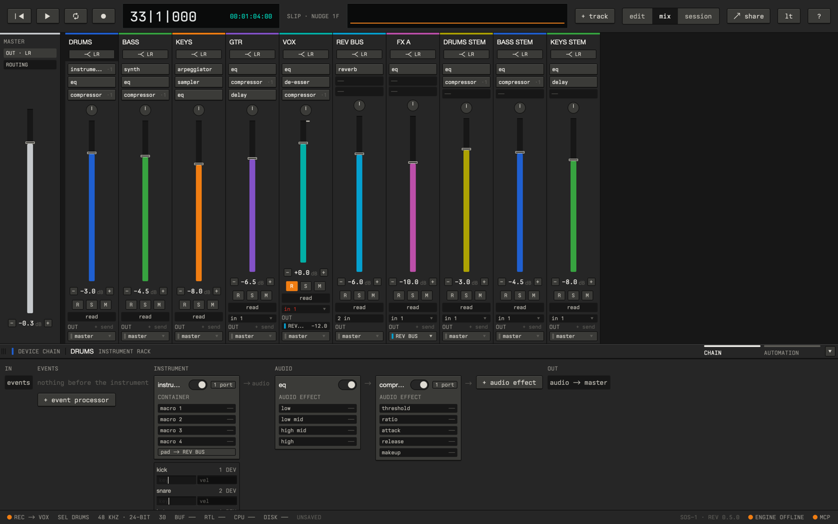Open the help question mark button
838x524 pixels.
pos(819,16)
